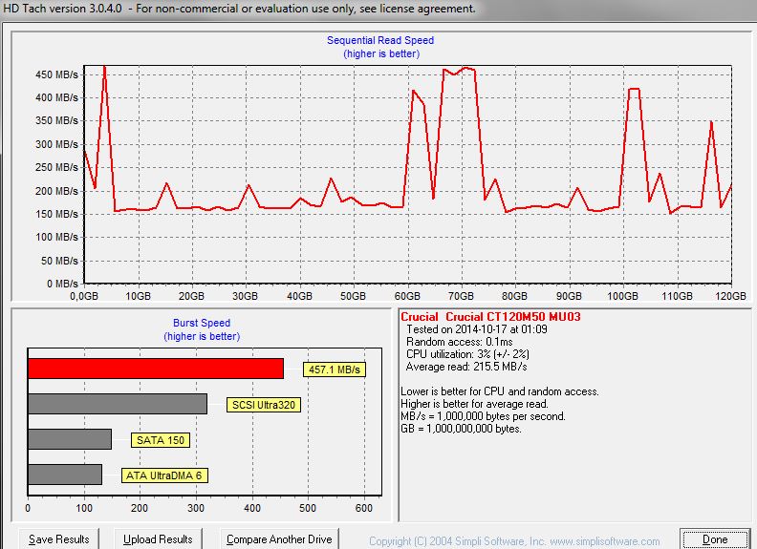757x549 pixels.
Task: Click the Save Results button
Action: [x=59, y=538]
